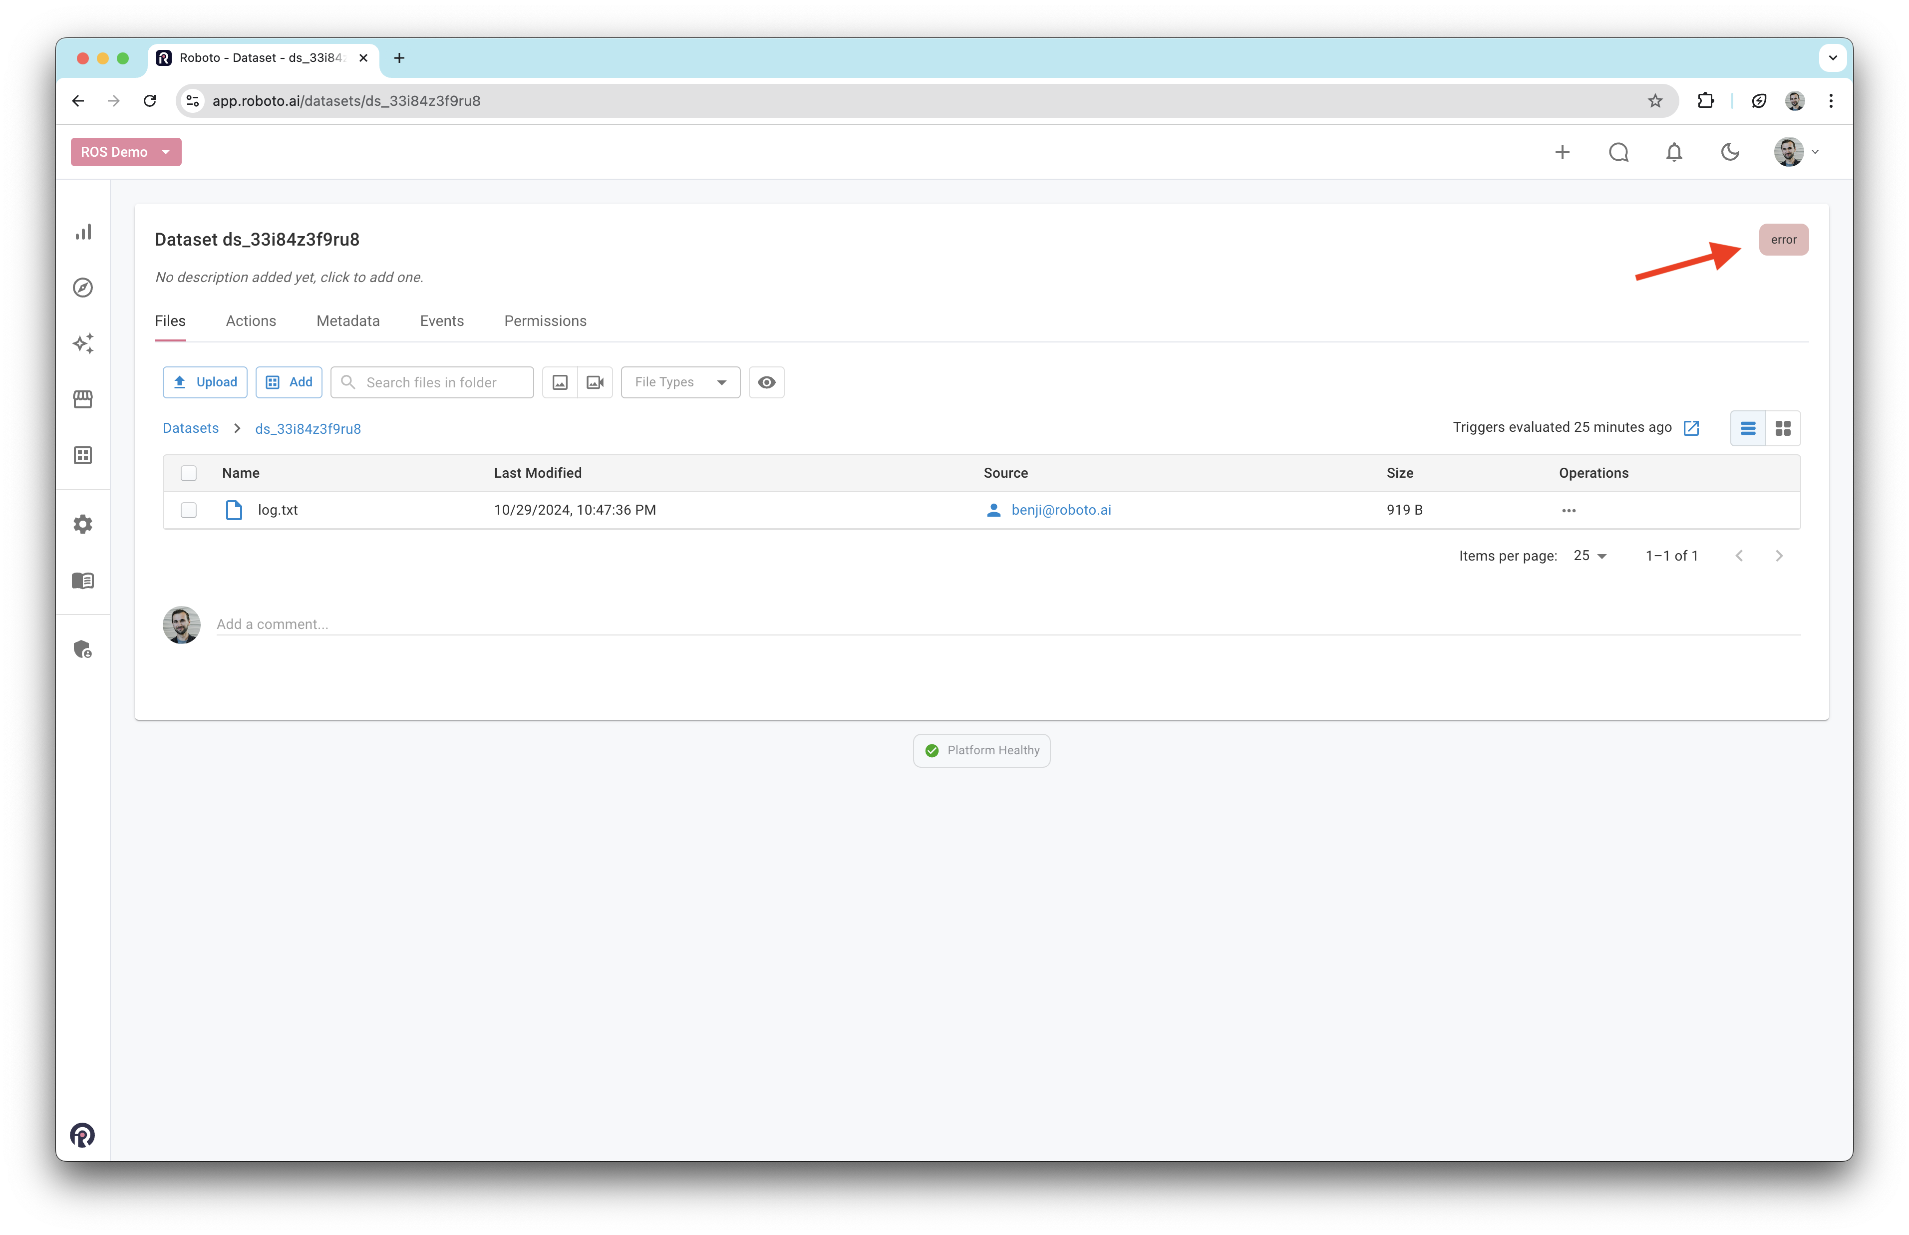Screen dimensions: 1909x1235
Task: Switch to the Metadata tab
Action: coord(348,321)
